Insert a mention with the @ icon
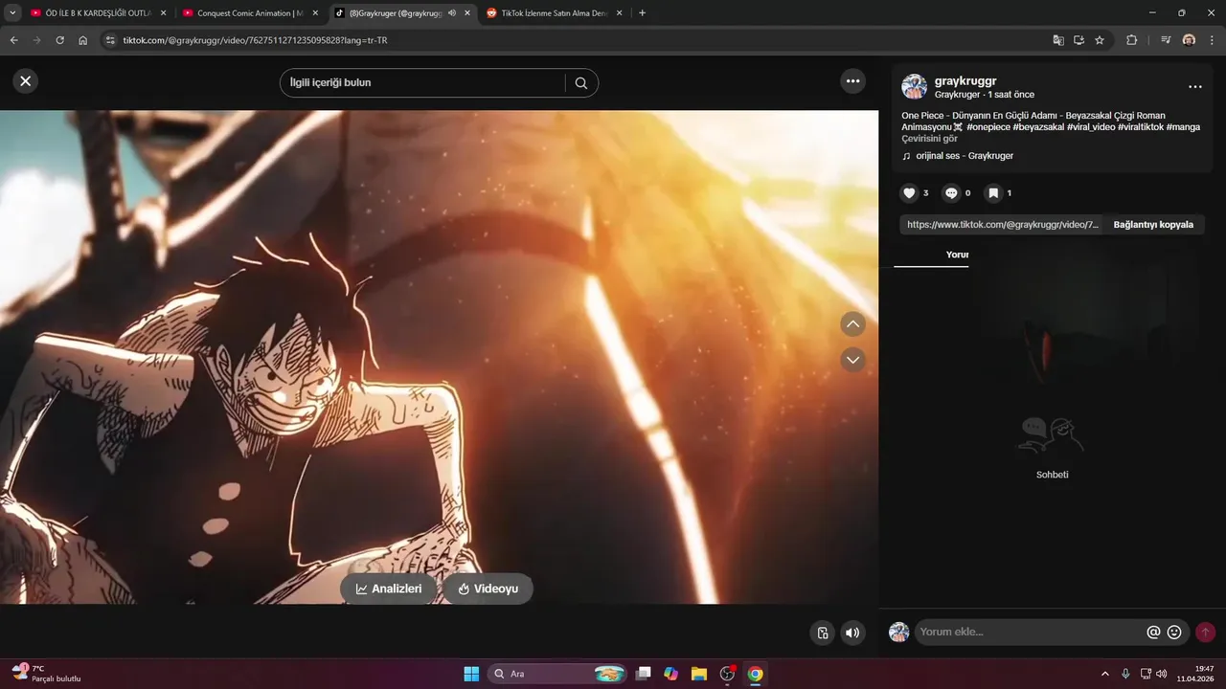This screenshot has width=1226, height=689. (1154, 632)
